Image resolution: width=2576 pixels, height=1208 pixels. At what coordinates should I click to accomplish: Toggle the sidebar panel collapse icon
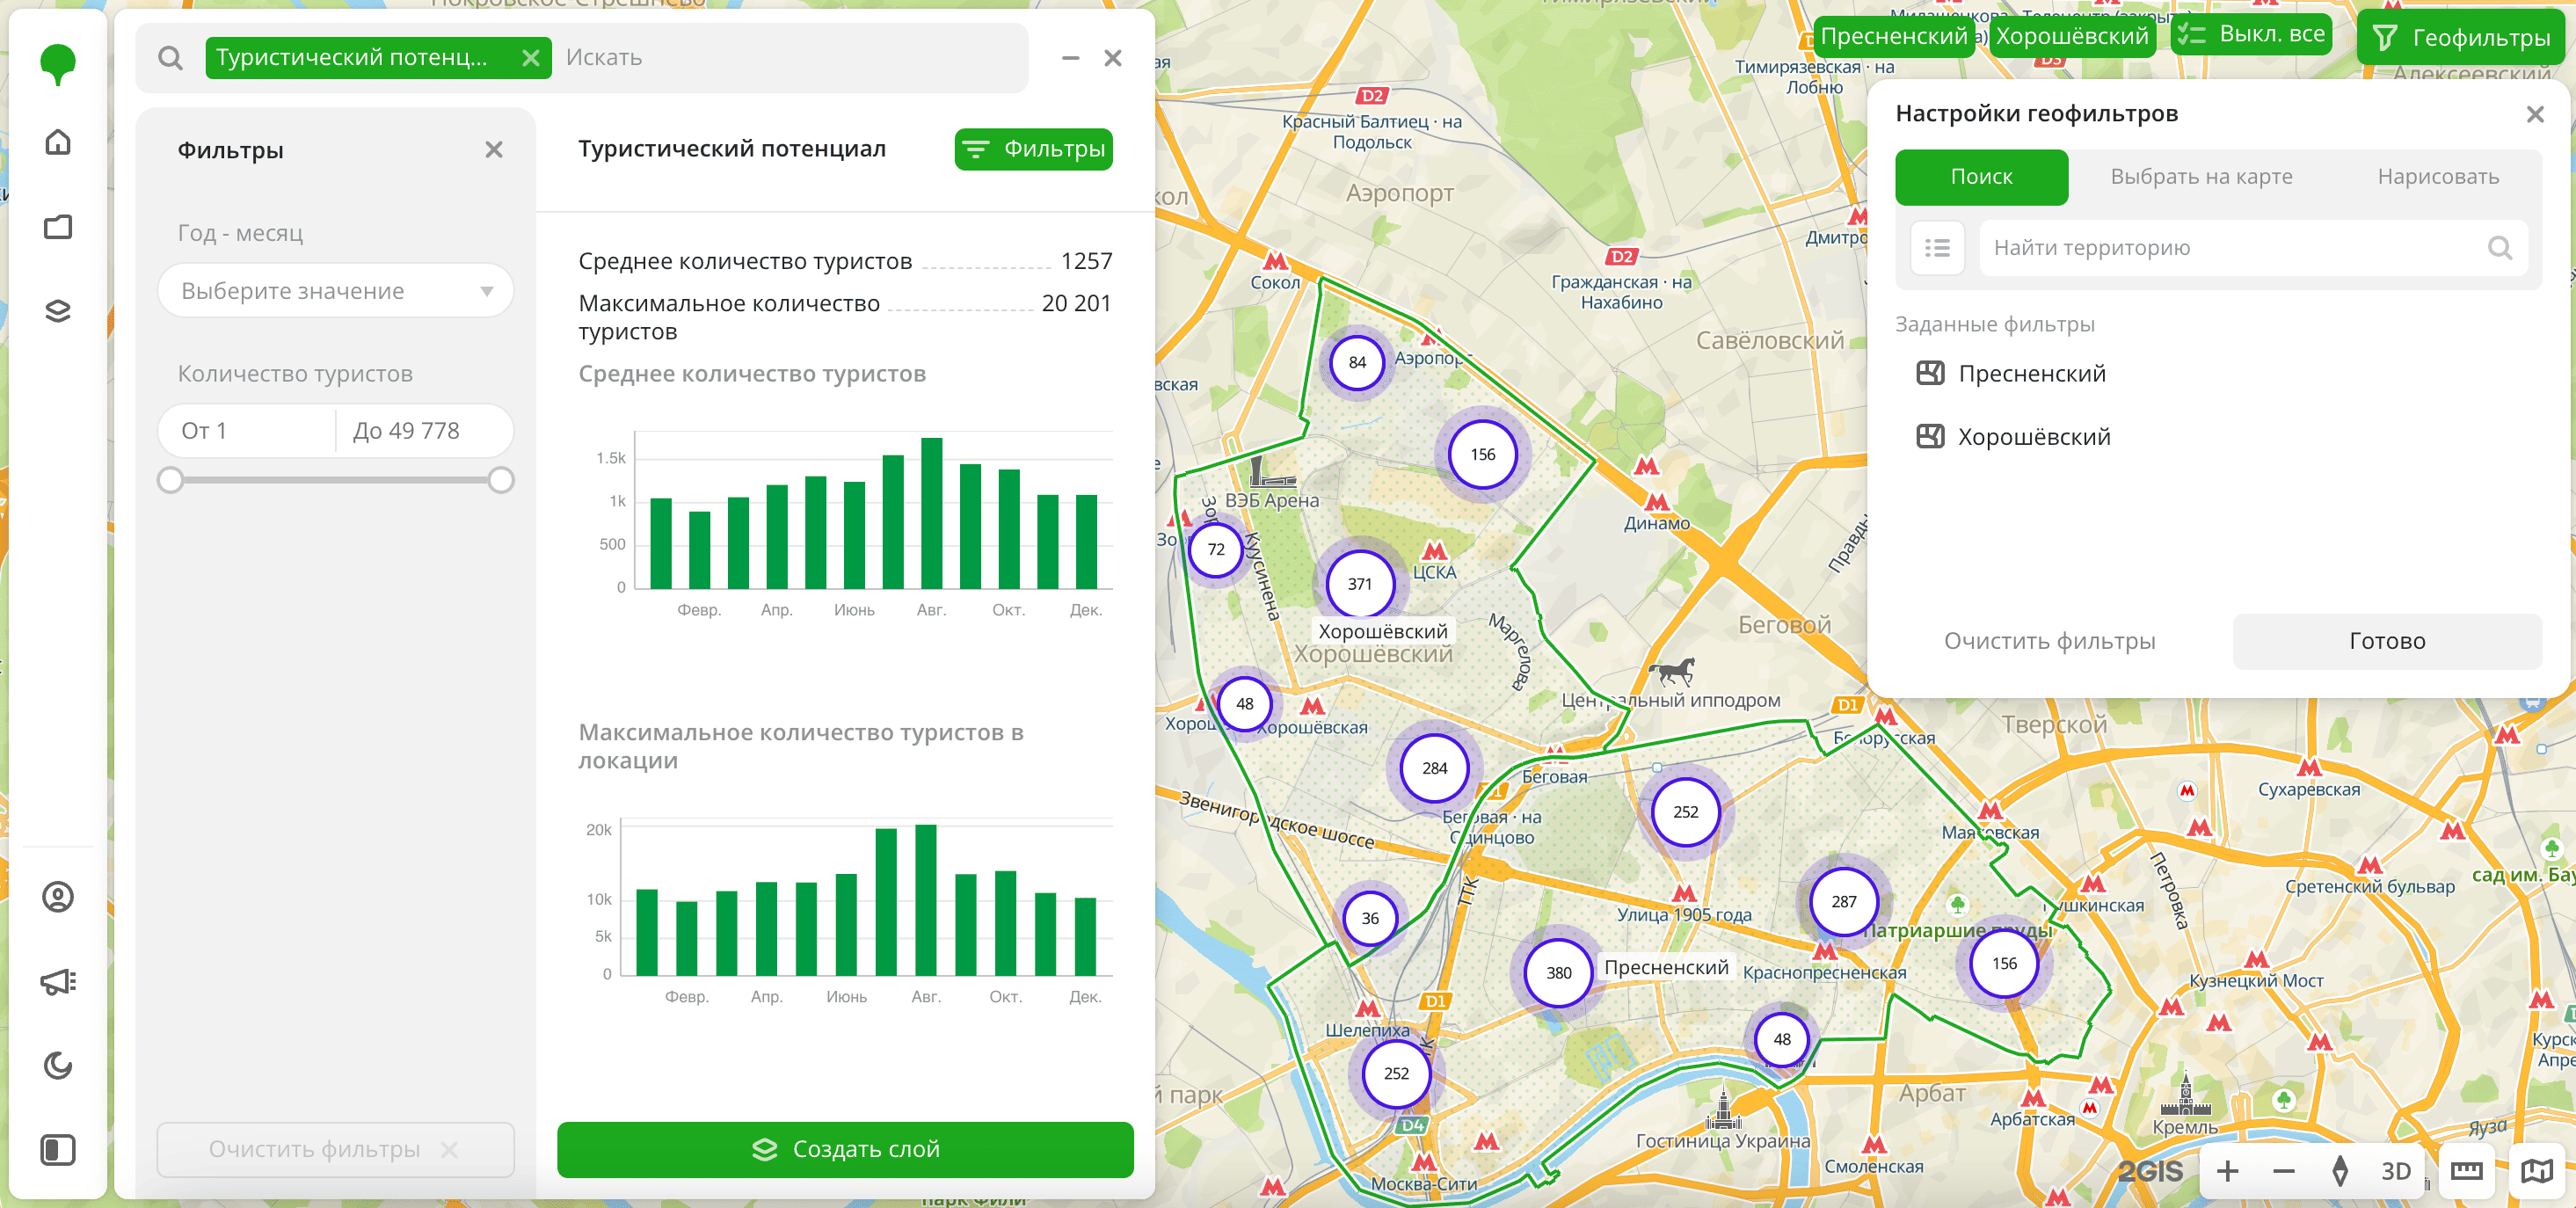(x=58, y=1150)
